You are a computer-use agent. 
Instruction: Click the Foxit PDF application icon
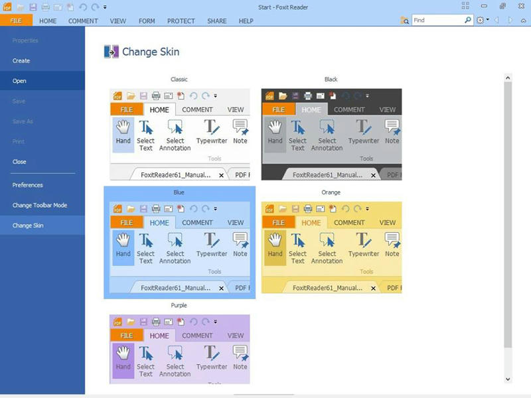coord(7,7)
